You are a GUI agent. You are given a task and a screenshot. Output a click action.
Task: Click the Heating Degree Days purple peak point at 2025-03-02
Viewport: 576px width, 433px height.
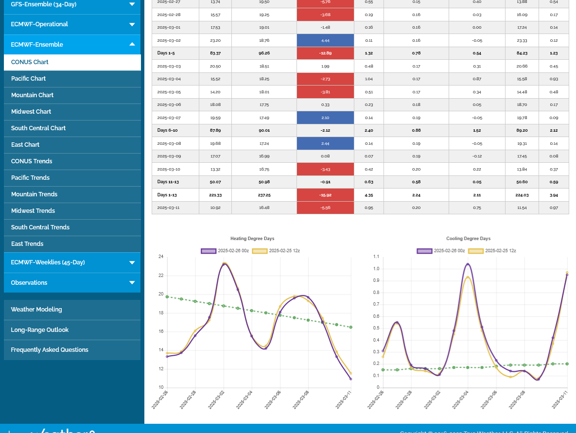[224, 264]
